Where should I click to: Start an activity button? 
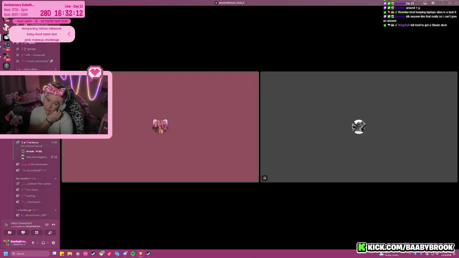click(37, 233)
